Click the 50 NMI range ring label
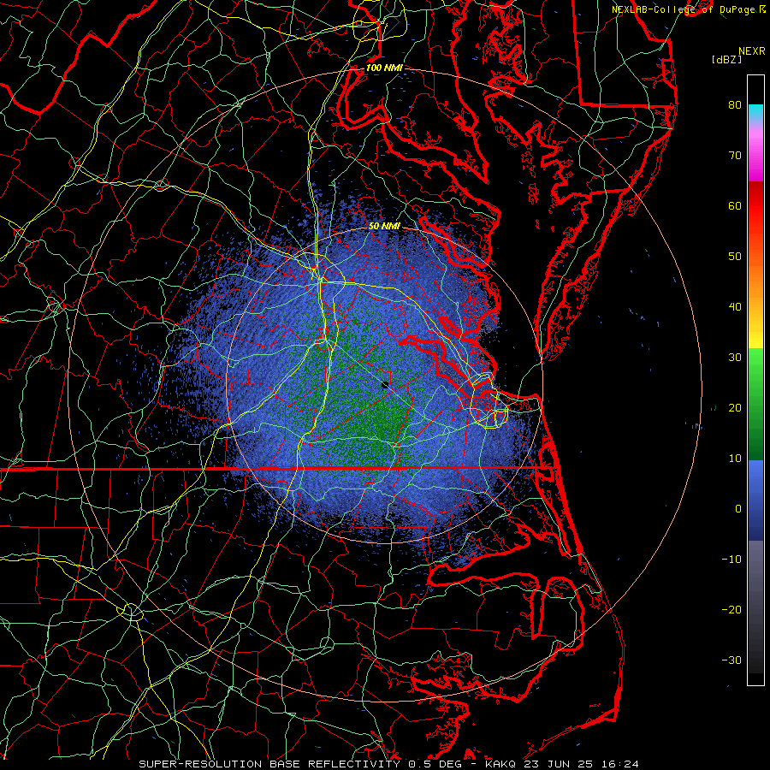 [384, 227]
